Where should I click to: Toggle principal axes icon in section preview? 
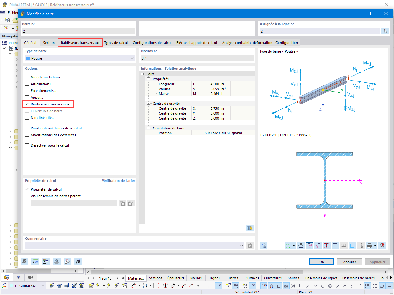309,246
